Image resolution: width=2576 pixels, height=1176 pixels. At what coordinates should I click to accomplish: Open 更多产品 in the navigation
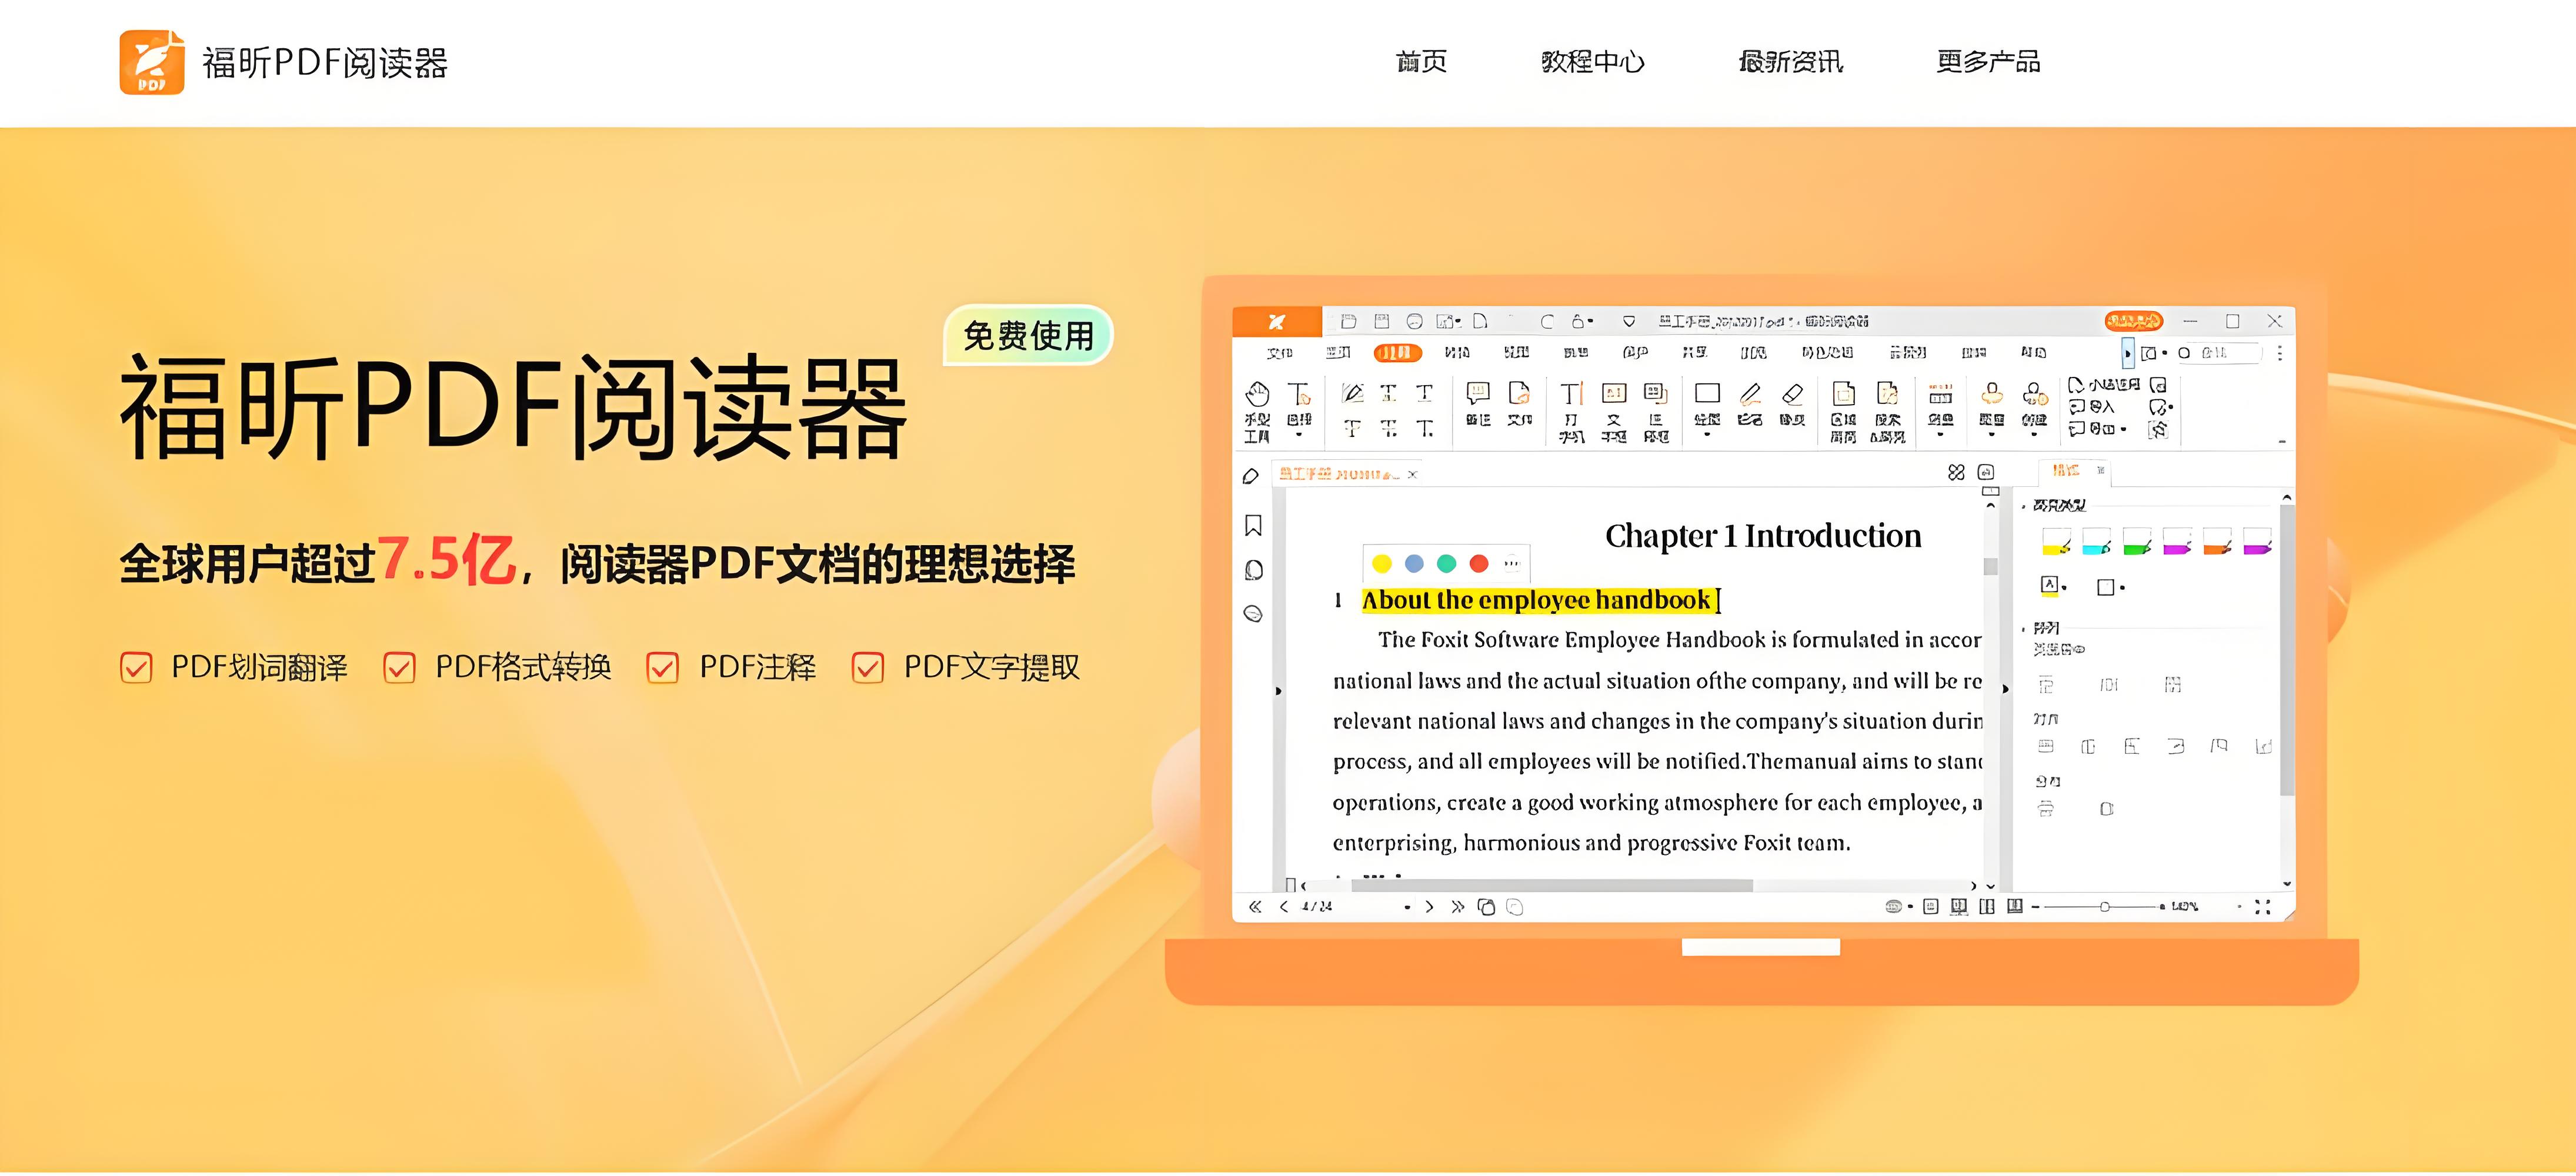(1988, 62)
